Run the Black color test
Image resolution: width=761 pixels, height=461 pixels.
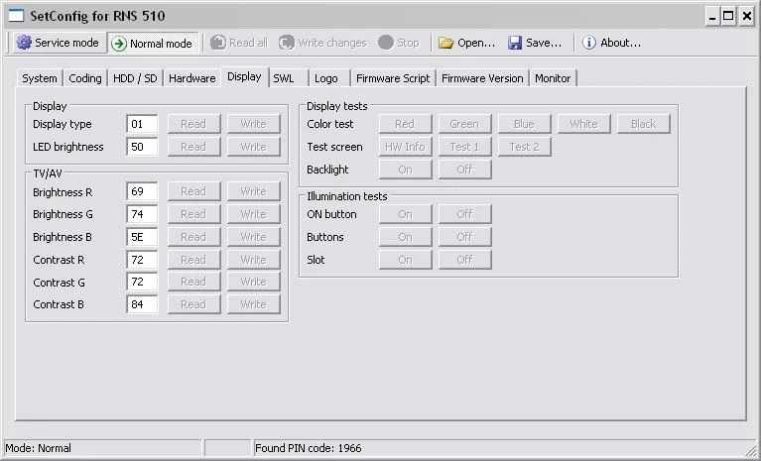click(644, 124)
